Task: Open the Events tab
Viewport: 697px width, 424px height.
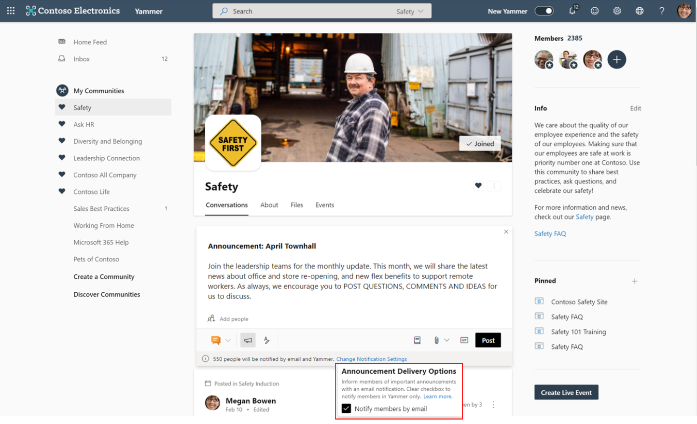Action: (324, 205)
